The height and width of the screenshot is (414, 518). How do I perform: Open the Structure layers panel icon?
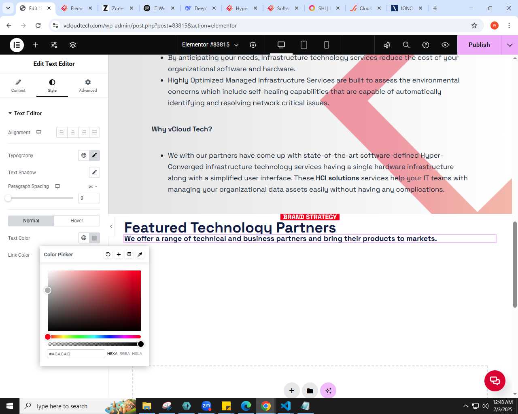(73, 45)
